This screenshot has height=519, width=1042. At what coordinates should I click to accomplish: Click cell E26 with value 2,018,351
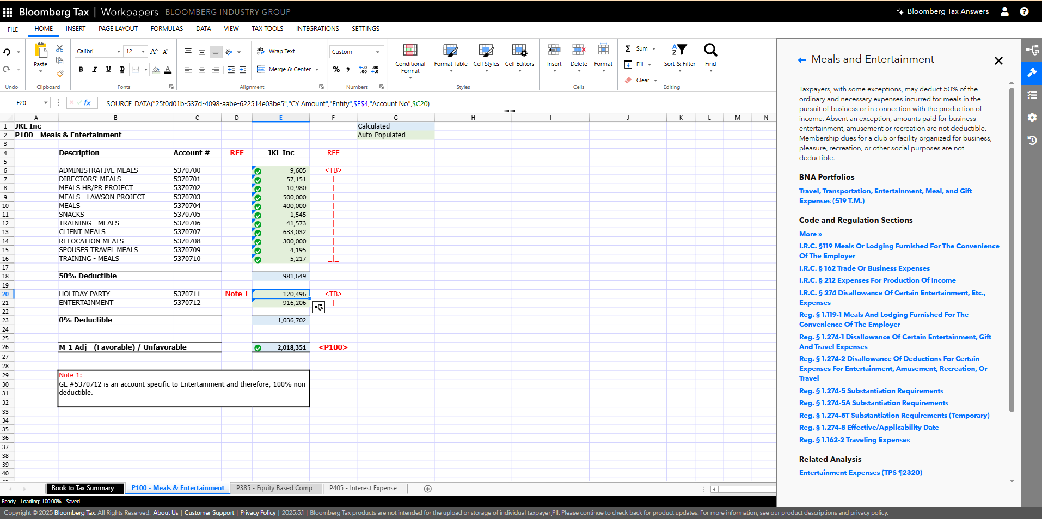pyautogui.click(x=281, y=347)
